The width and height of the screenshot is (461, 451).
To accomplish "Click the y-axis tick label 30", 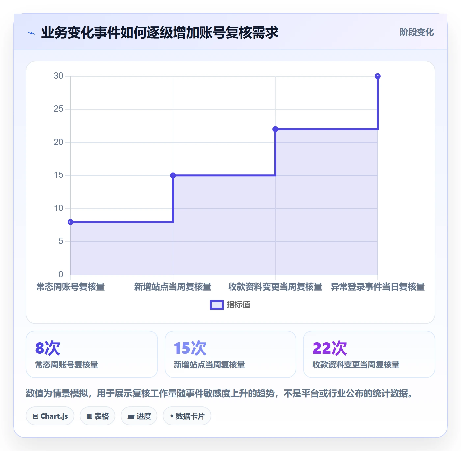I will click(x=58, y=76).
